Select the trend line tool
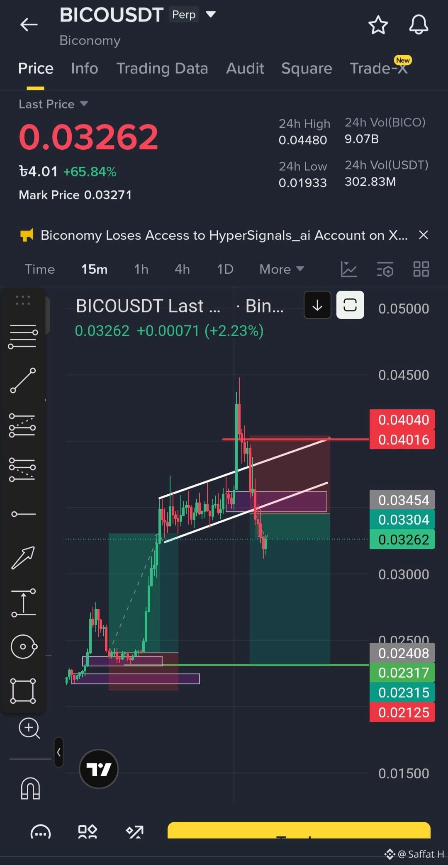This screenshot has width=448, height=865. tap(23, 380)
